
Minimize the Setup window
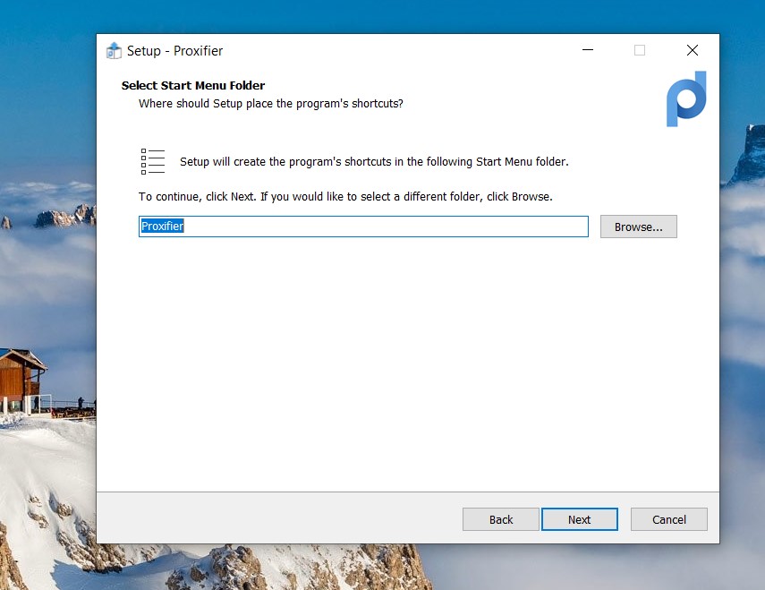tap(586, 51)
